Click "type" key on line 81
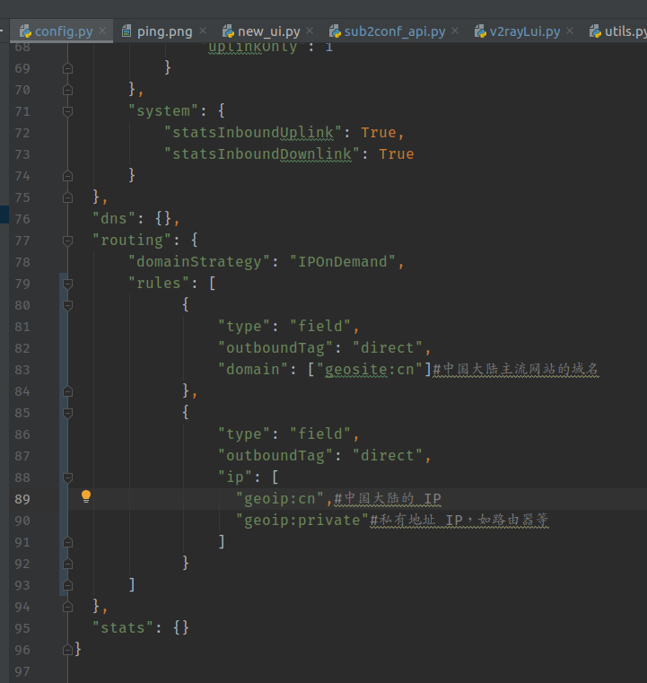Image resolution: width=647 pixels, height=683 pixels. 244,327
